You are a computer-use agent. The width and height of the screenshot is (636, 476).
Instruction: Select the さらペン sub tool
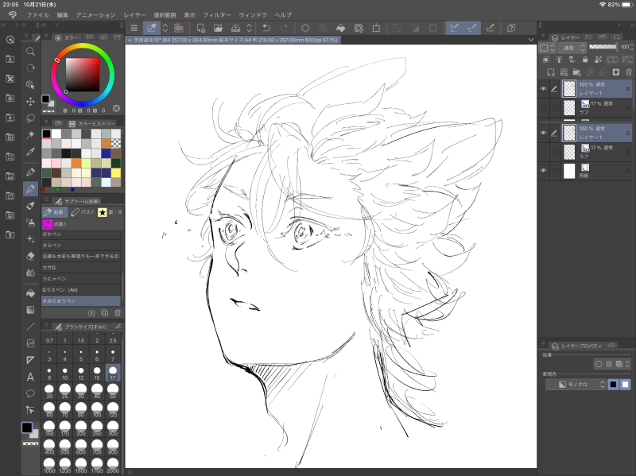click(x=81, y=245)
